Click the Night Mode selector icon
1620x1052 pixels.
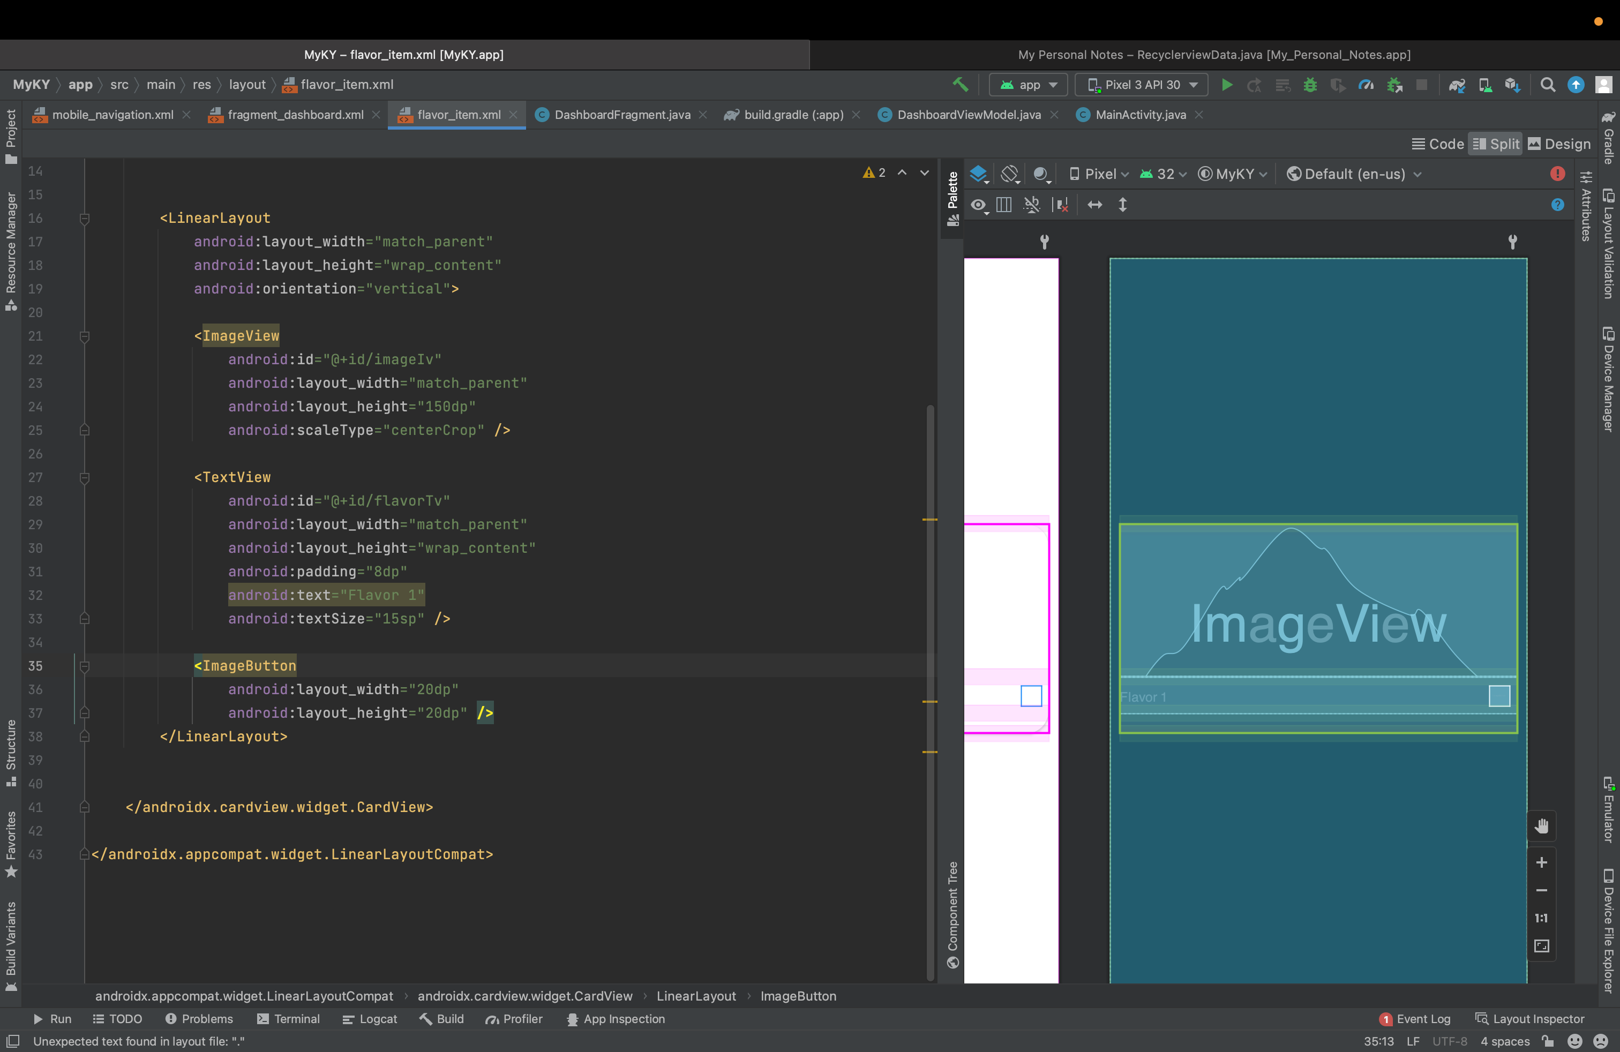[x=1041, y=174]
